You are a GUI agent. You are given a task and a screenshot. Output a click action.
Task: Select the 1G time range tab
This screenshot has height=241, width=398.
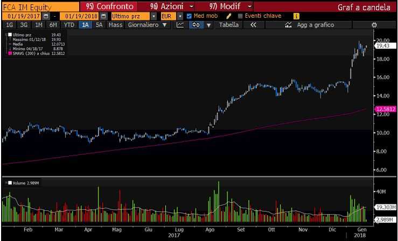click(x=9, y=25)
